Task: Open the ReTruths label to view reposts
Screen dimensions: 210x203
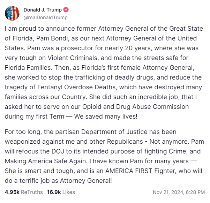Action: click(x=32, y=192)
